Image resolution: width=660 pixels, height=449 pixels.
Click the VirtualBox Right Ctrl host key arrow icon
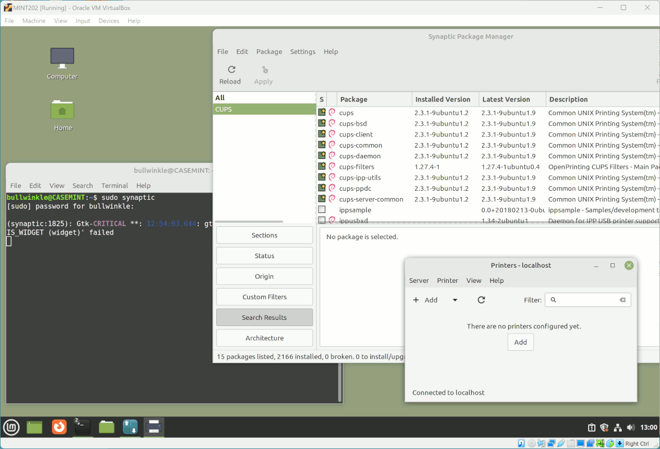point(620,443)
